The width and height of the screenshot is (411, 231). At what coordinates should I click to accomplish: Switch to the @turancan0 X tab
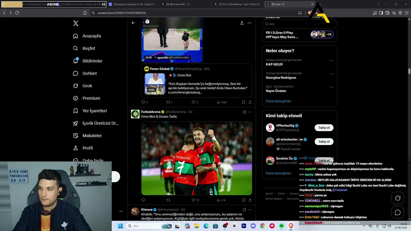(184, 4)
